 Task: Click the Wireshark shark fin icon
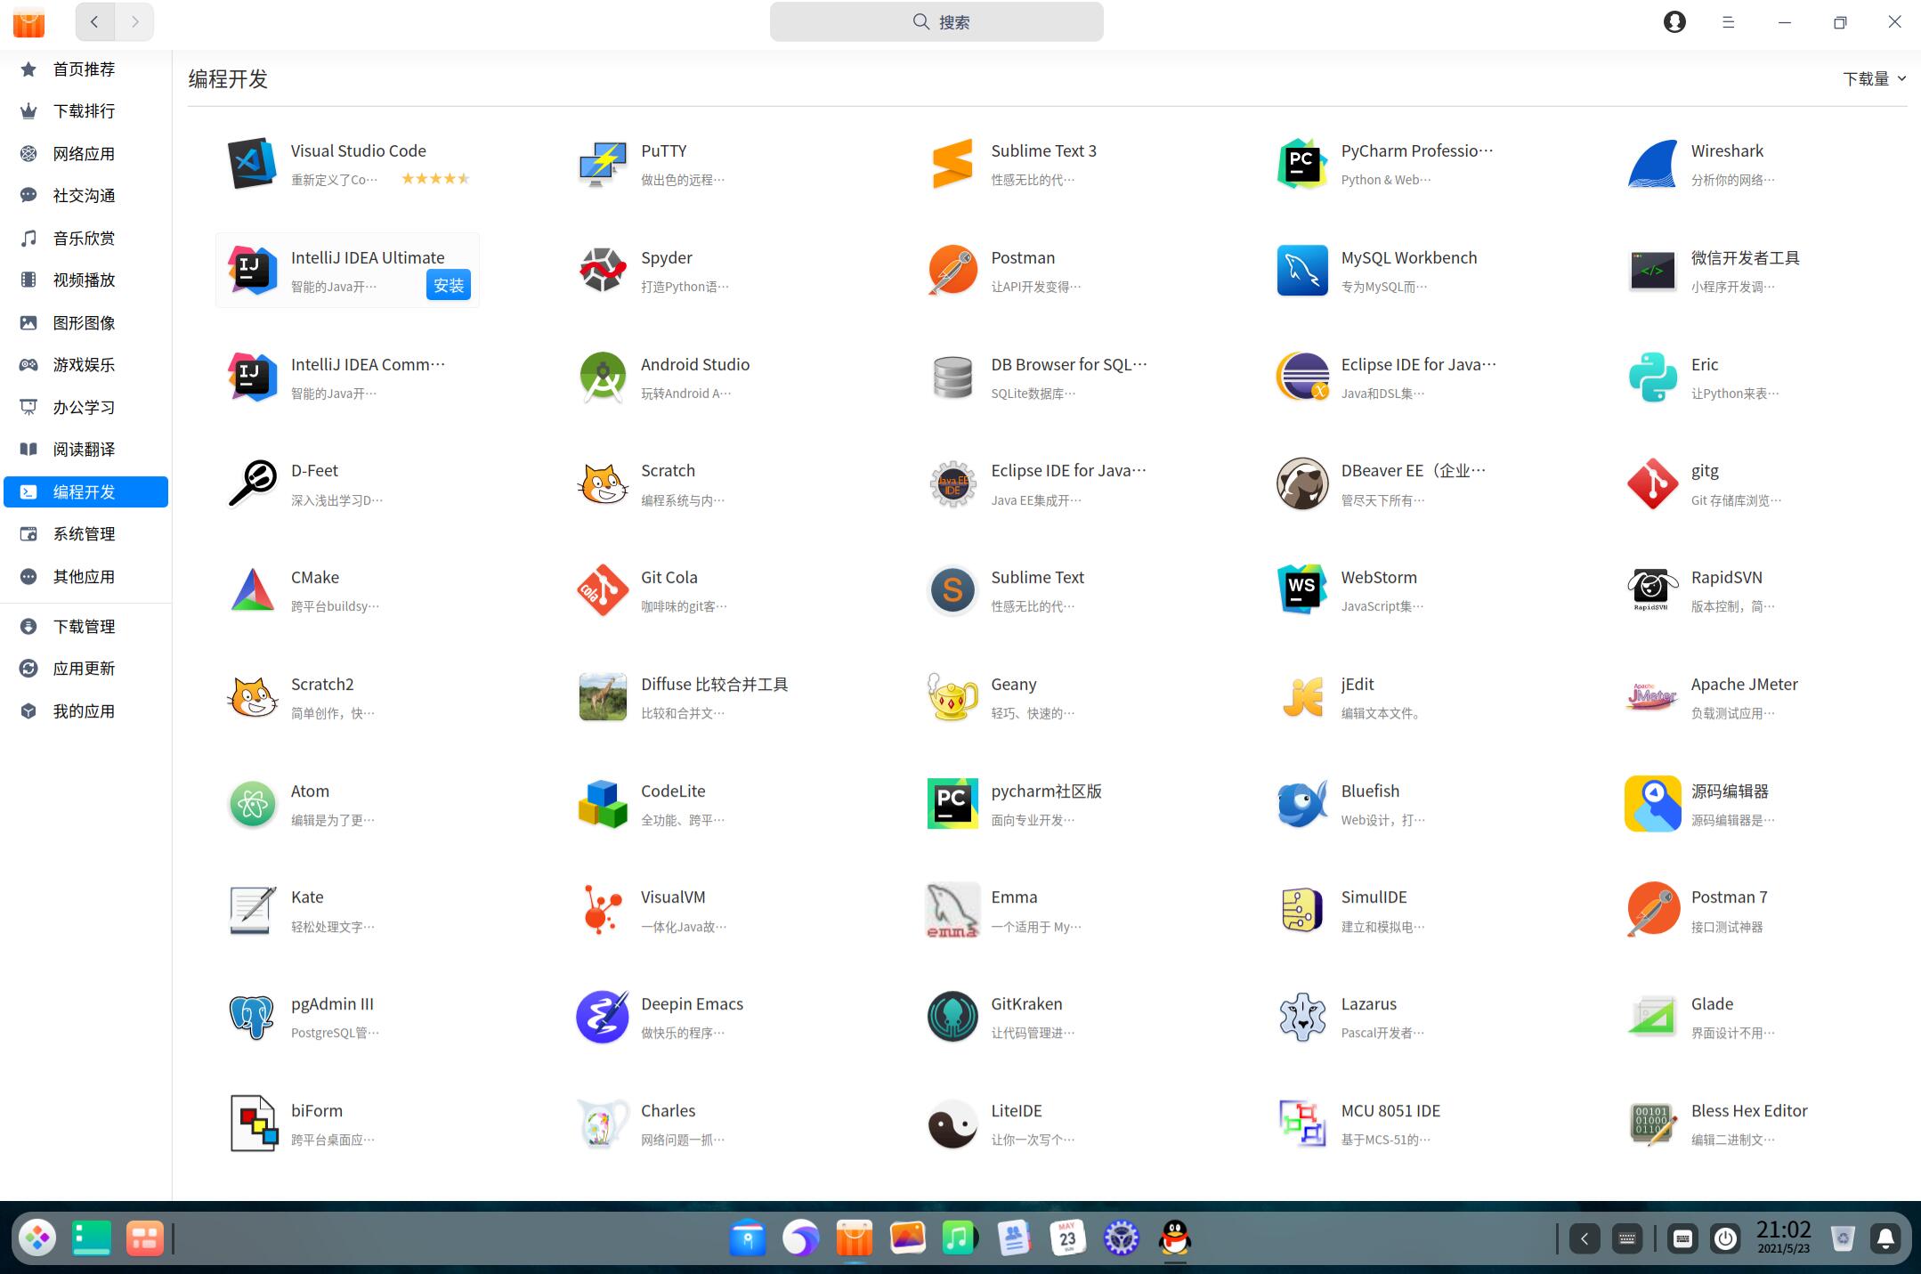click(x=1652, y=164)
